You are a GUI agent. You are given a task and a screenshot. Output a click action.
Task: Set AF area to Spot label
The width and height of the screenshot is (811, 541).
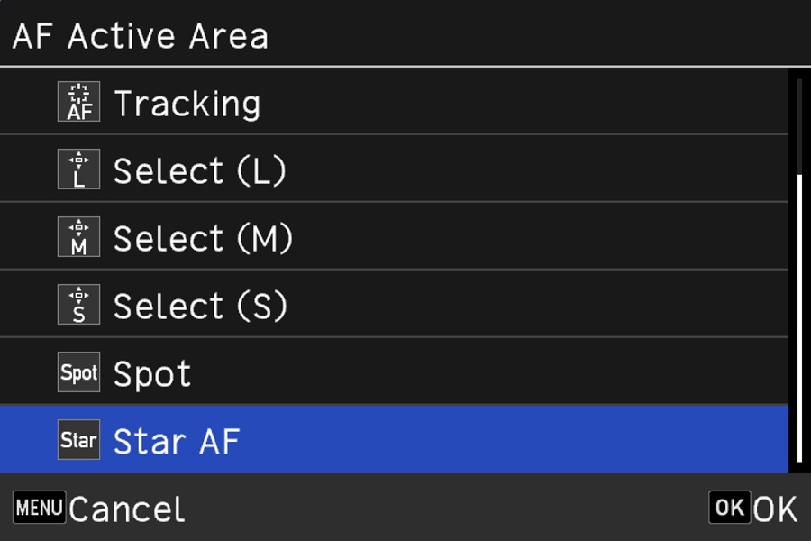152,374
